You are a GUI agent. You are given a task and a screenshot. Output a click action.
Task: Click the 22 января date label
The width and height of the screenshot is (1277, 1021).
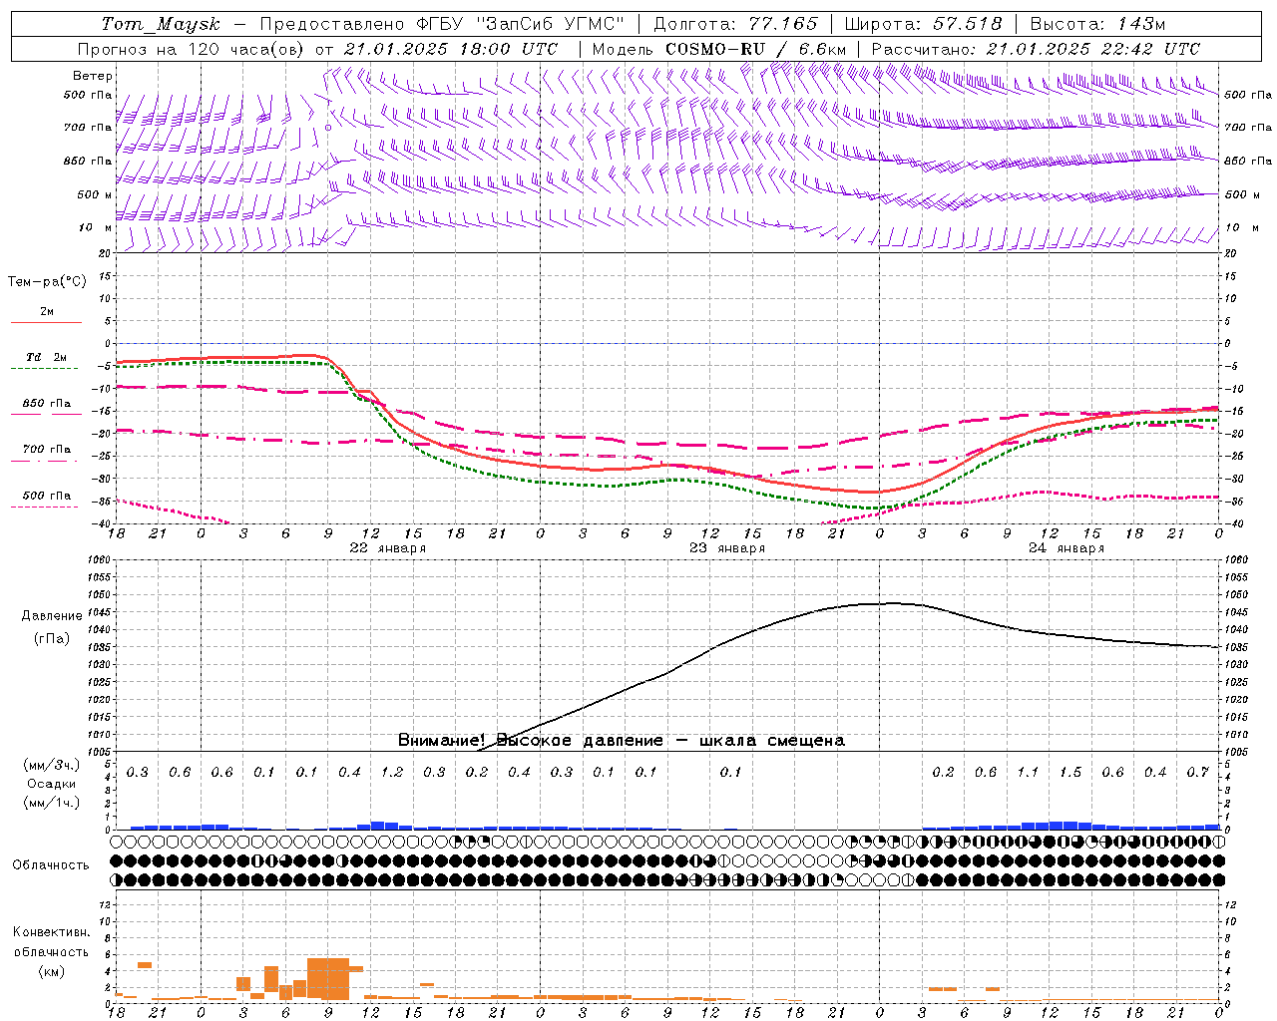(388, 548)
